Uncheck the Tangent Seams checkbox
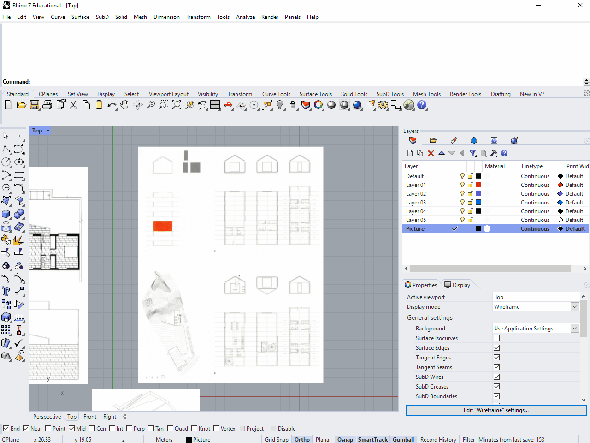The width and height of the screenshot is (590, 443). (496, 367)
